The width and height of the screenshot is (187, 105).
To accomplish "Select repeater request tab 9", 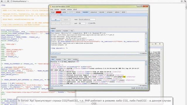I will (61, 15).
